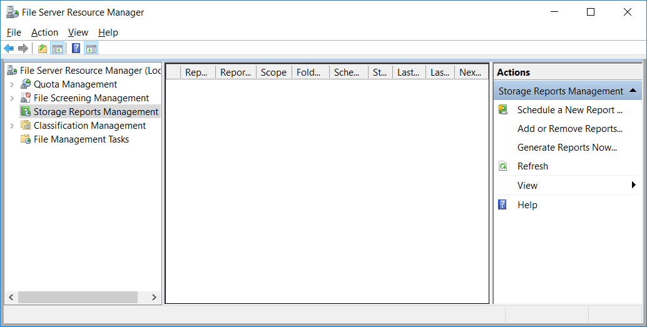Click the Schedule a New Report icon
The image size is (647, 327).
(502, 109)
